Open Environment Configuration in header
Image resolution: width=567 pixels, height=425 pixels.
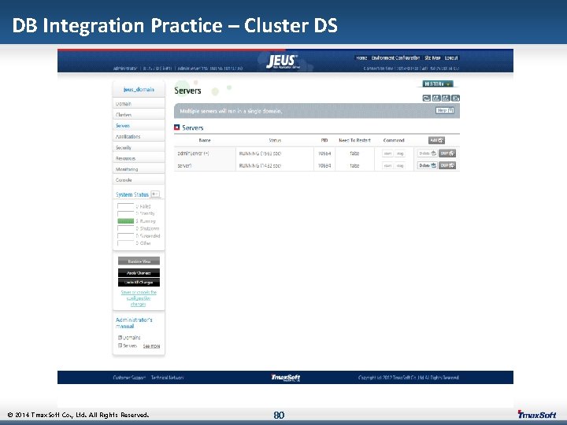click(395, 57)
